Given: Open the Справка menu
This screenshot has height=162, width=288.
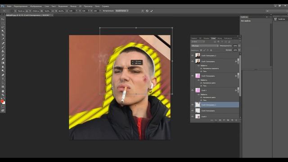Looking at the screenshot, I should coord(105,6).
